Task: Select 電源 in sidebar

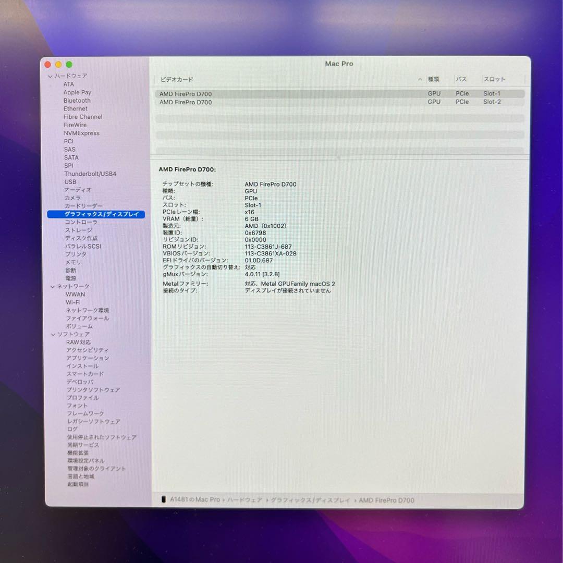Action: (x=71, y=278)
